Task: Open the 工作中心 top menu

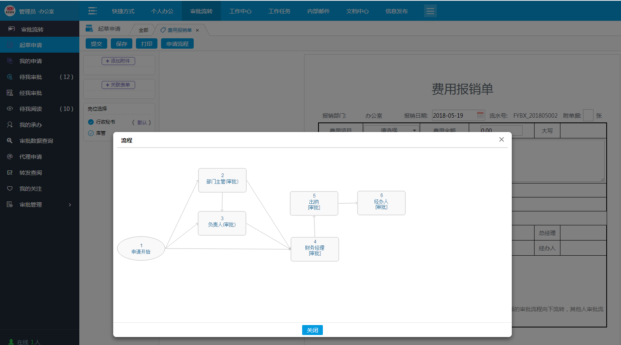Action: 240,11
